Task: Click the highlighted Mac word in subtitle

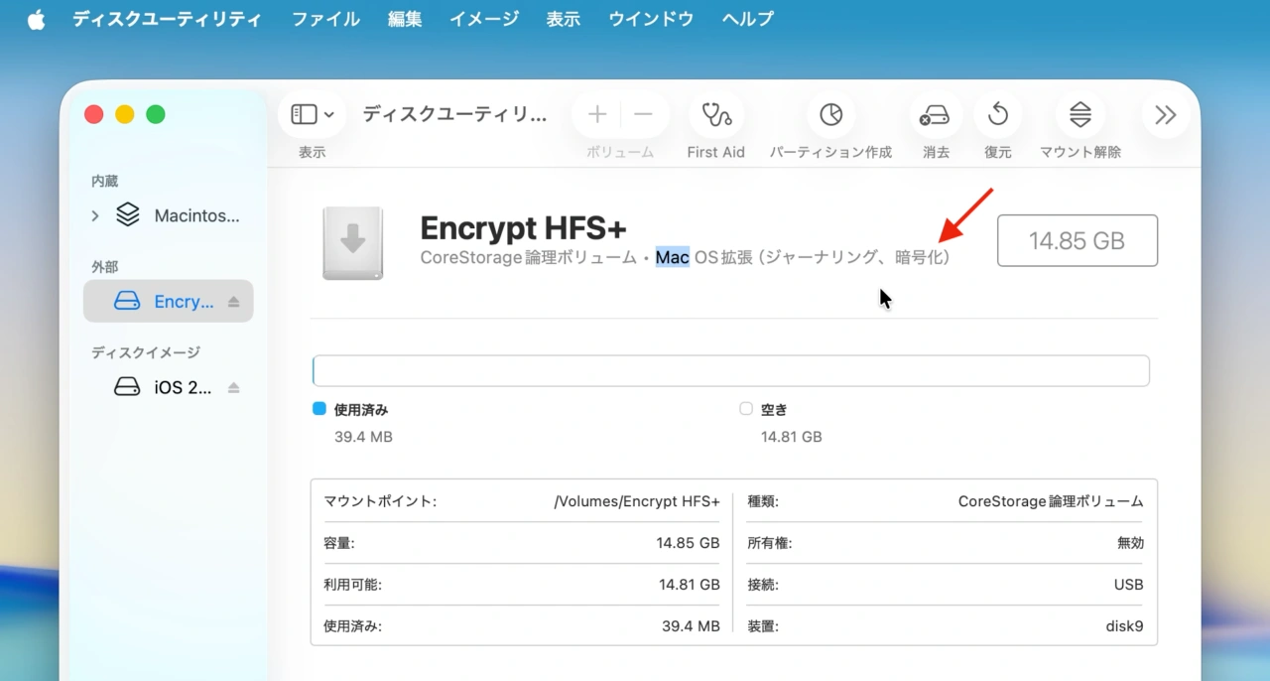Action: click(x=672, y=258)
